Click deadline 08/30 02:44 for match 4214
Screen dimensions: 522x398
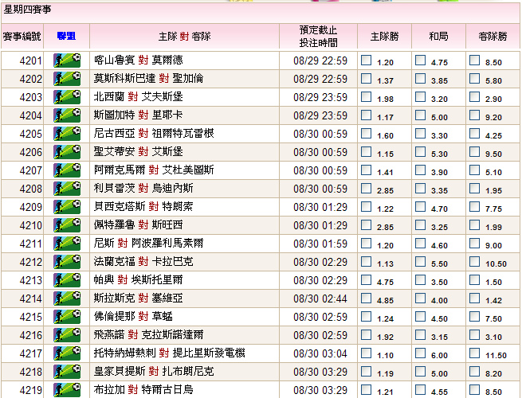click(x=320, y=298)
